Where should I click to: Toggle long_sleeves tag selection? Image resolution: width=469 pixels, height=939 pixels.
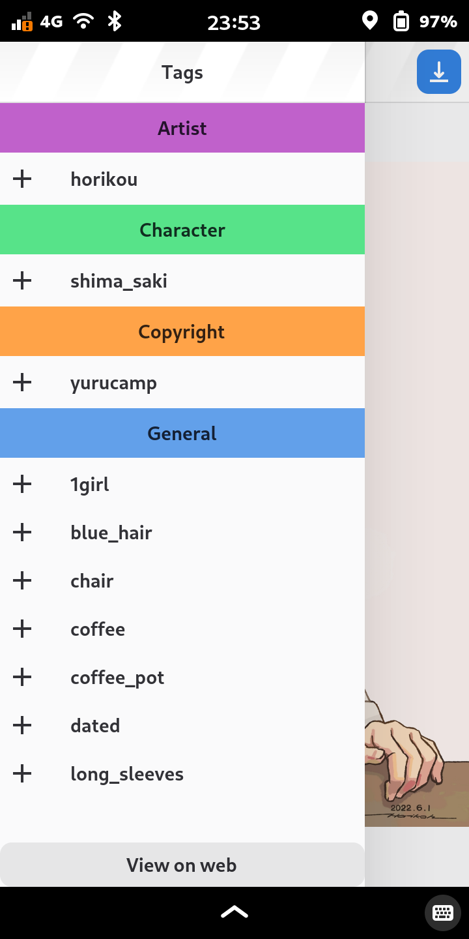coord(22,773)
